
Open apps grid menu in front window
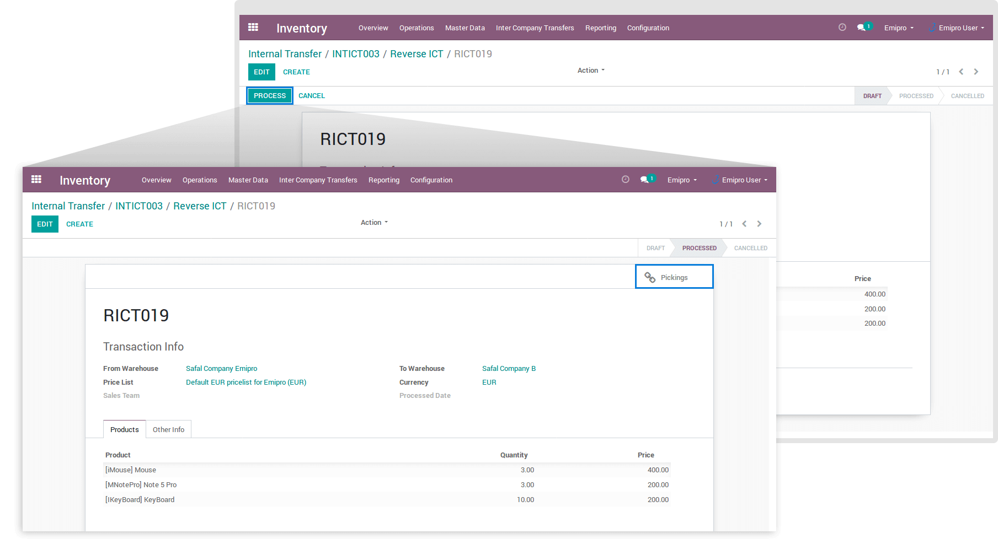click(36, 180)
